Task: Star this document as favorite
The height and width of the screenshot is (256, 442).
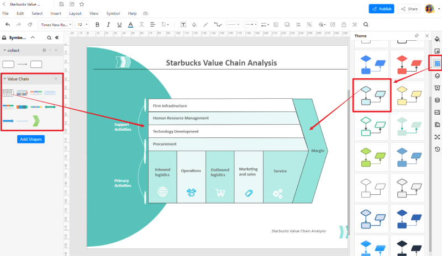Action: click(x=82, y=4)
